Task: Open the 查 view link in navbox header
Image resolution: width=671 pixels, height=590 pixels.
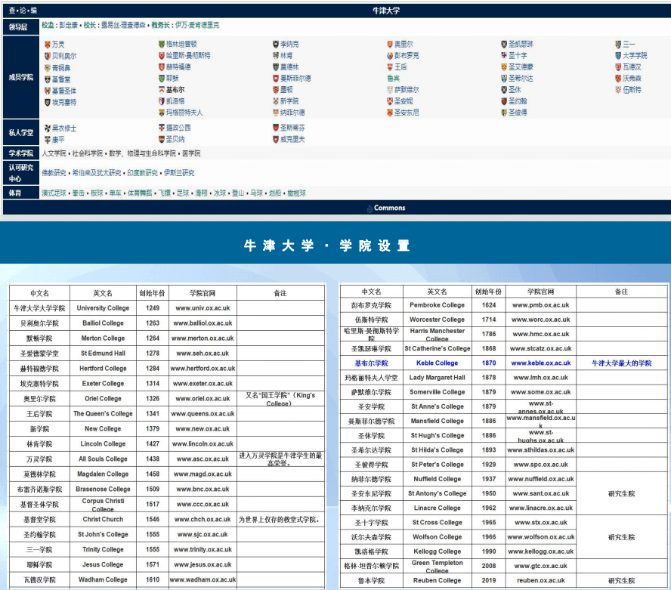Action: (11, 11)
